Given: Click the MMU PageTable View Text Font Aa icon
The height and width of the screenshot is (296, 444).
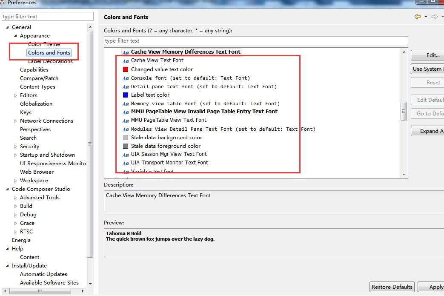Looking at the screenshot, I should click(x=126, y=121).
